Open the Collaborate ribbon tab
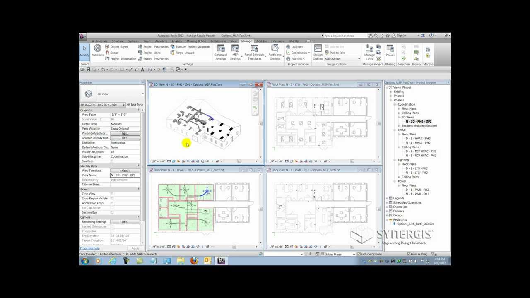The image size is (530, 298). pyautogui.click(x=218, y=41)
